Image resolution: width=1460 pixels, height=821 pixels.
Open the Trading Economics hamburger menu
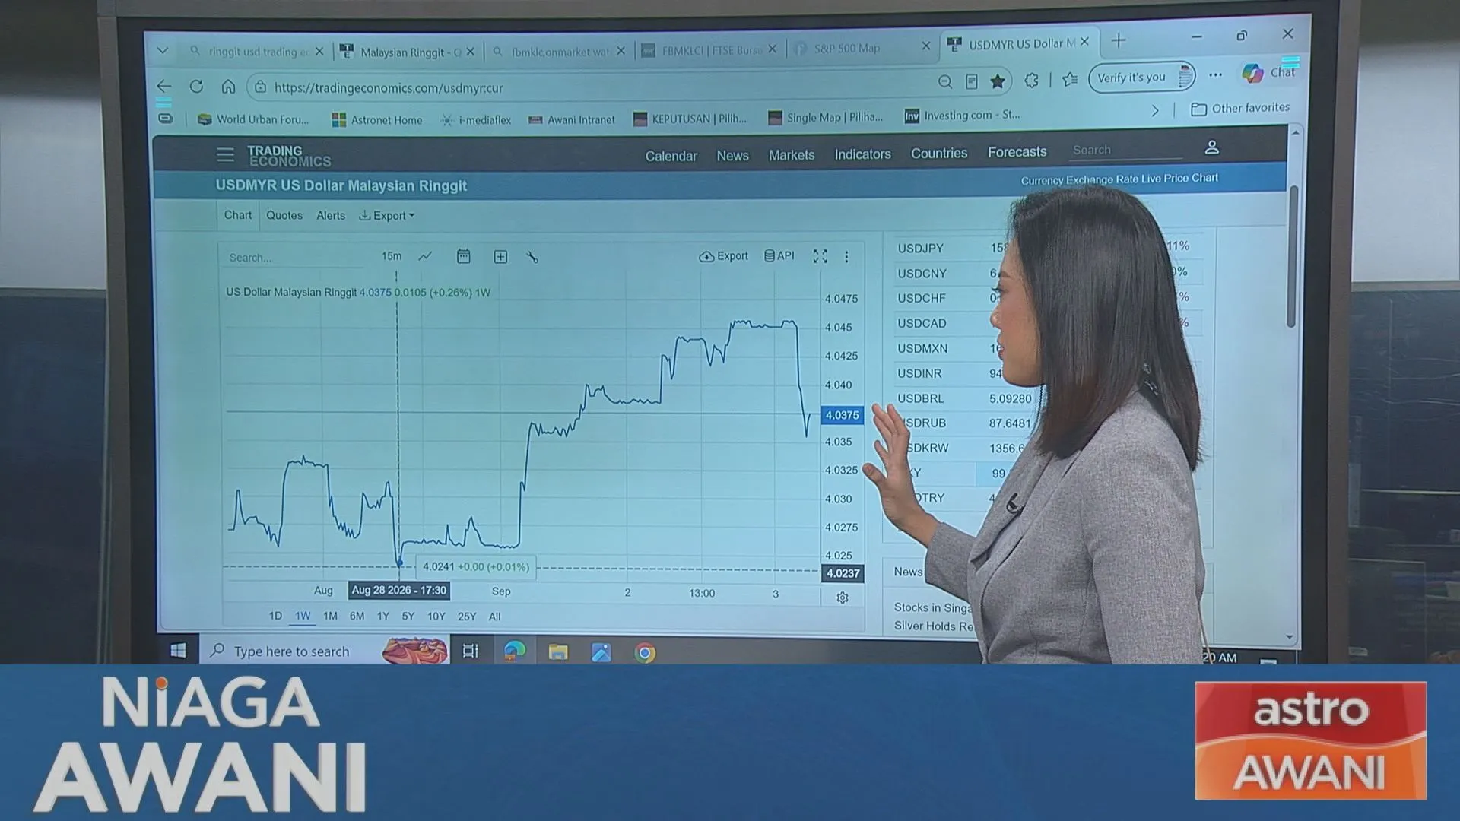(225, 155)
